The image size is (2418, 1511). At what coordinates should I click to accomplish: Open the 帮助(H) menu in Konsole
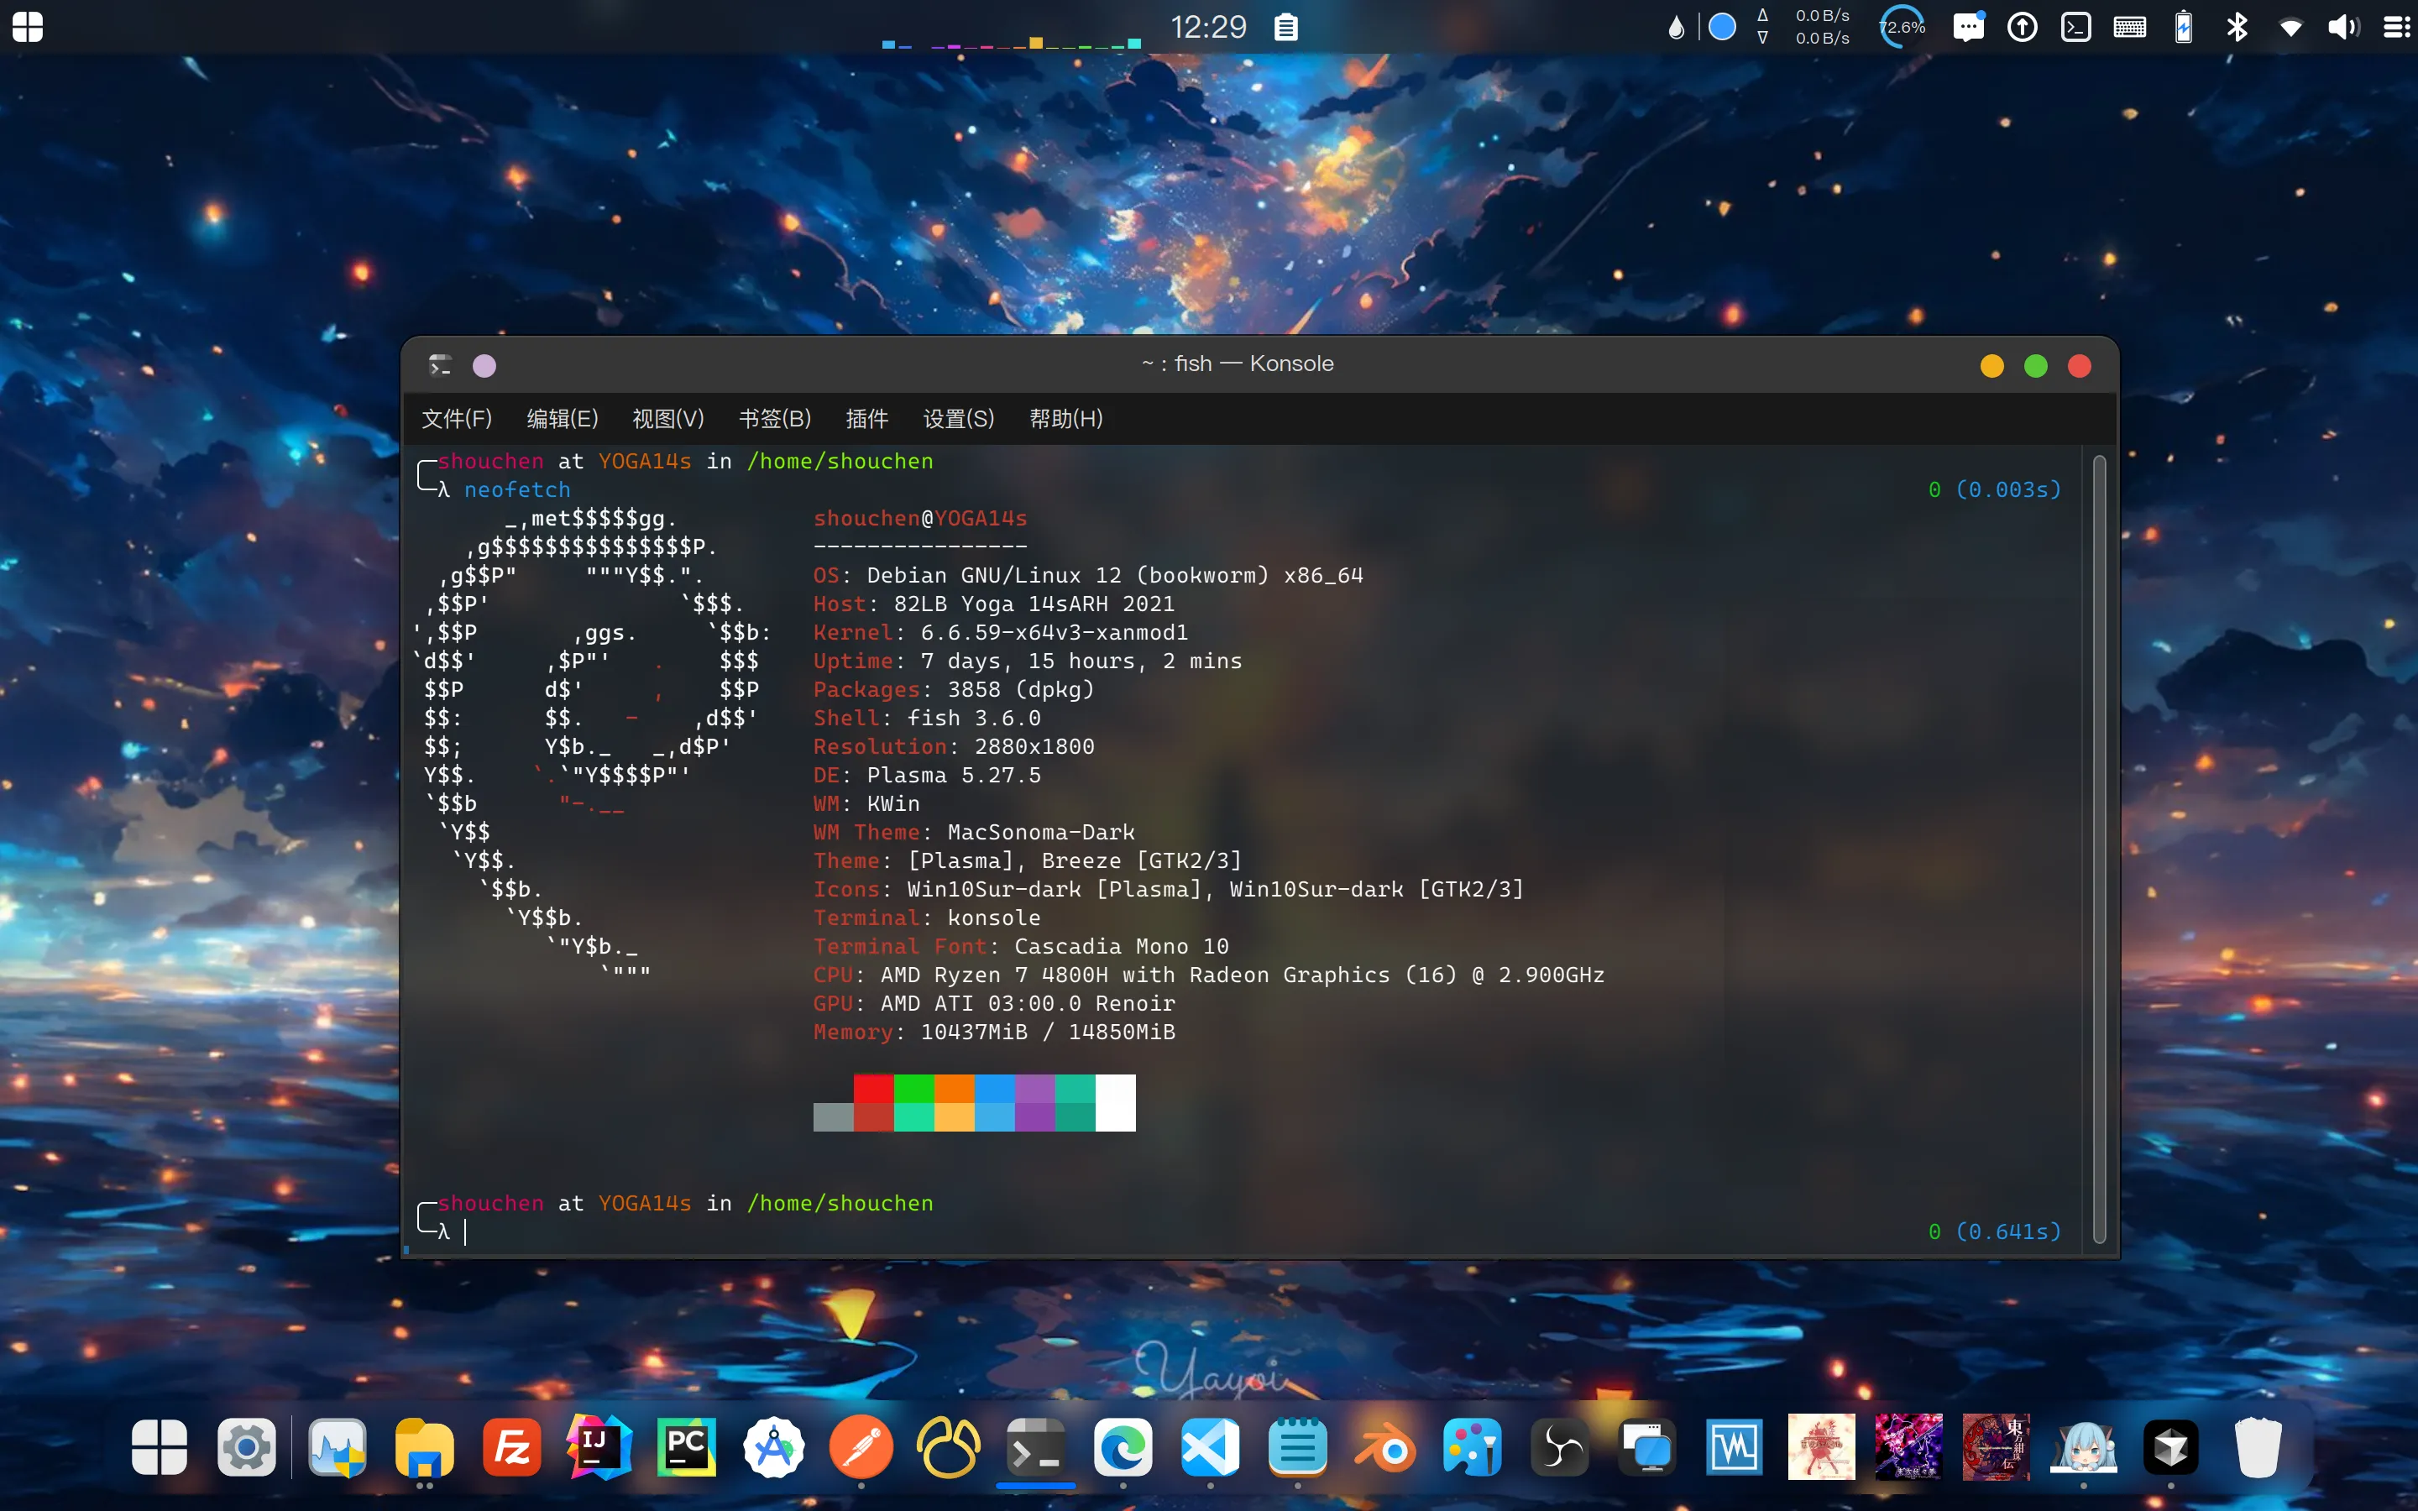point(1066,419)
